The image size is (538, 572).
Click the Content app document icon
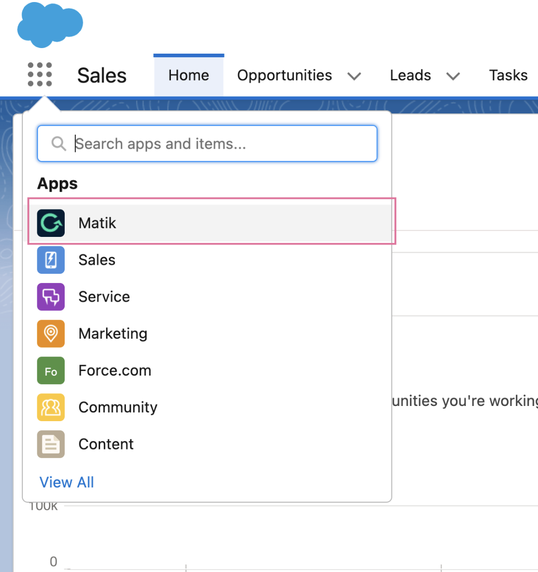tap(51, 444)
